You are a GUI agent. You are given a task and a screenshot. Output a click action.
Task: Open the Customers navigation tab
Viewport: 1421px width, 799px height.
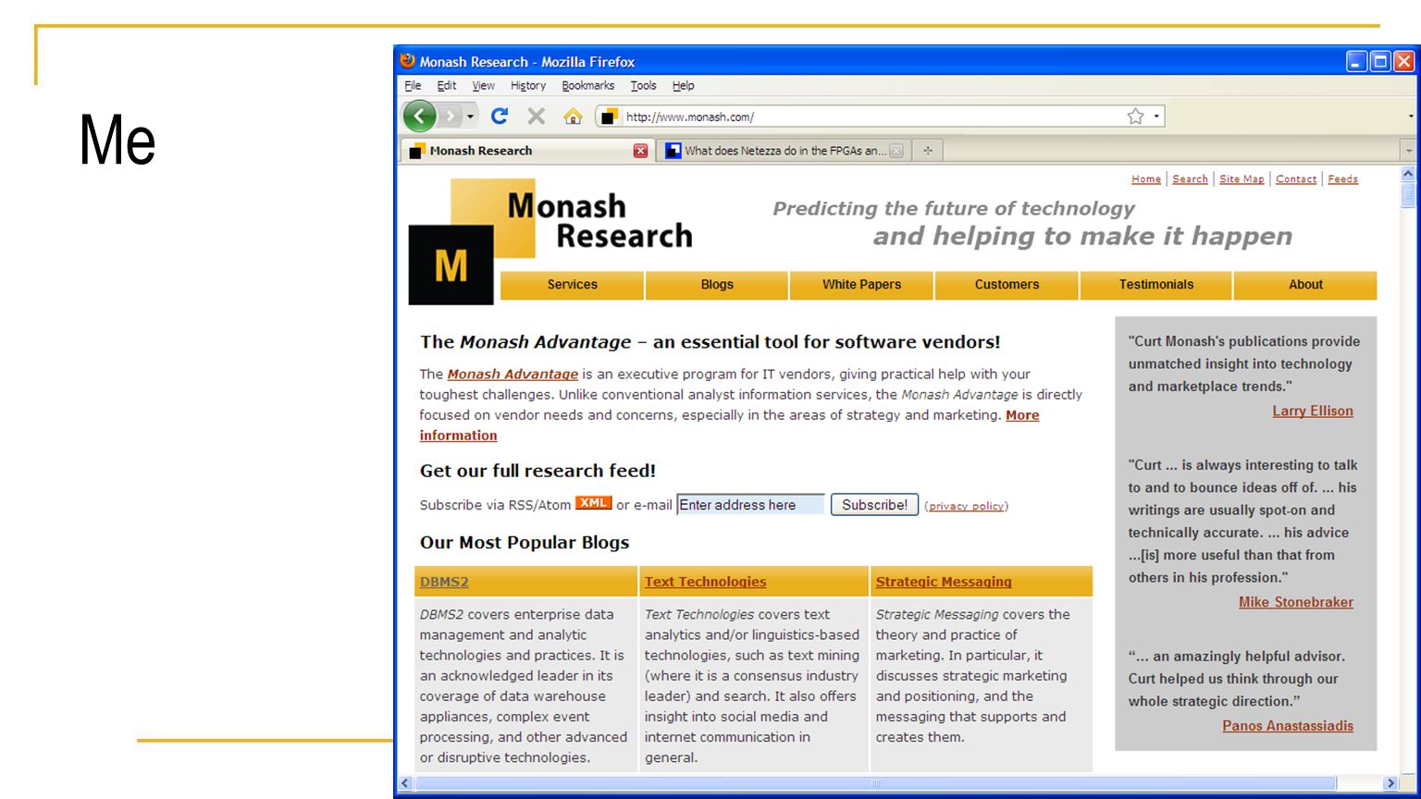(x=1007, y=285)
